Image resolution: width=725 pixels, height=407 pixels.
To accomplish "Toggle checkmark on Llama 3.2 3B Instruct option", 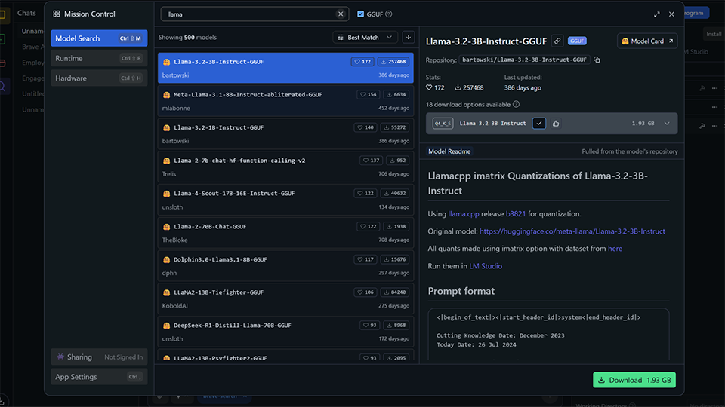I will point(538,123).
